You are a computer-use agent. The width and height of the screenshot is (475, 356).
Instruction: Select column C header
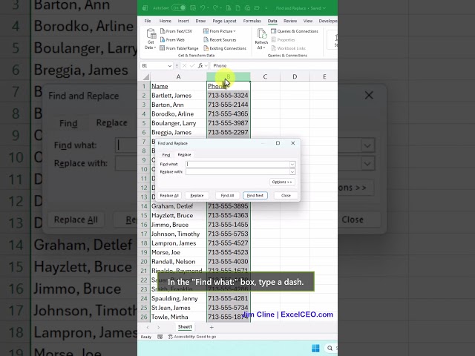pyautogui.click(x=265, y=77)
